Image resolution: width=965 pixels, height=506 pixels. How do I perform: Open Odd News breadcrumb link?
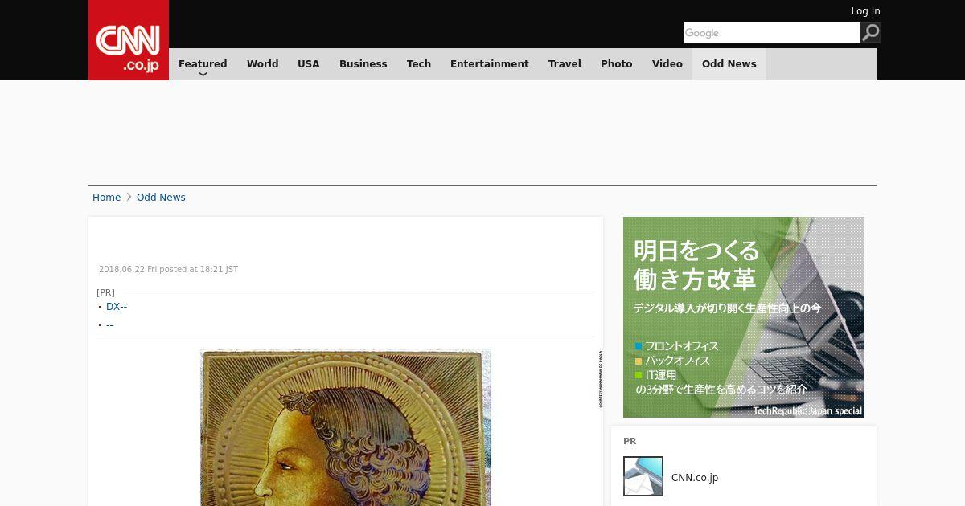tap(161, 198)
